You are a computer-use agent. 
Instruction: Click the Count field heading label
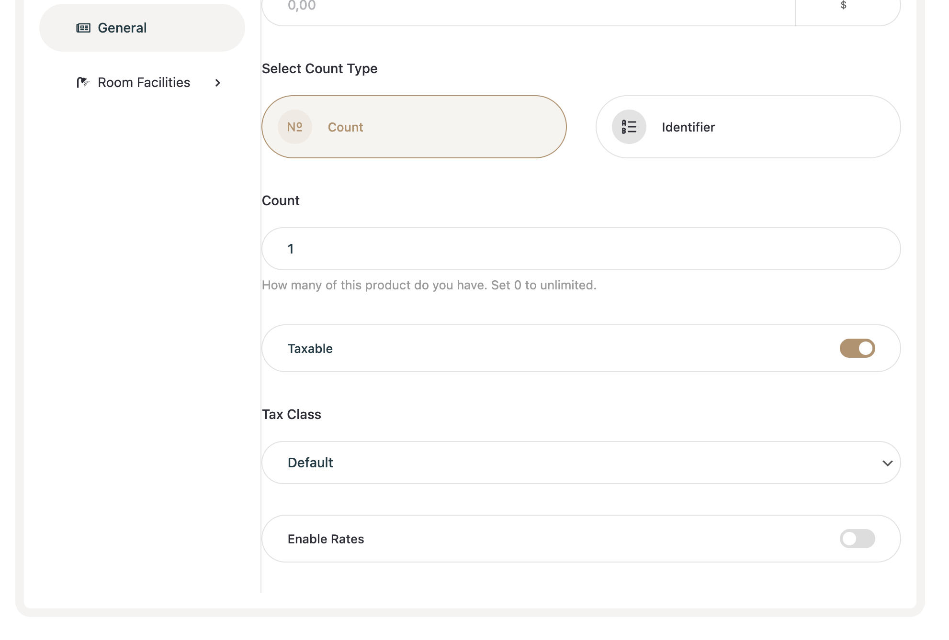[x=281, y=200]
